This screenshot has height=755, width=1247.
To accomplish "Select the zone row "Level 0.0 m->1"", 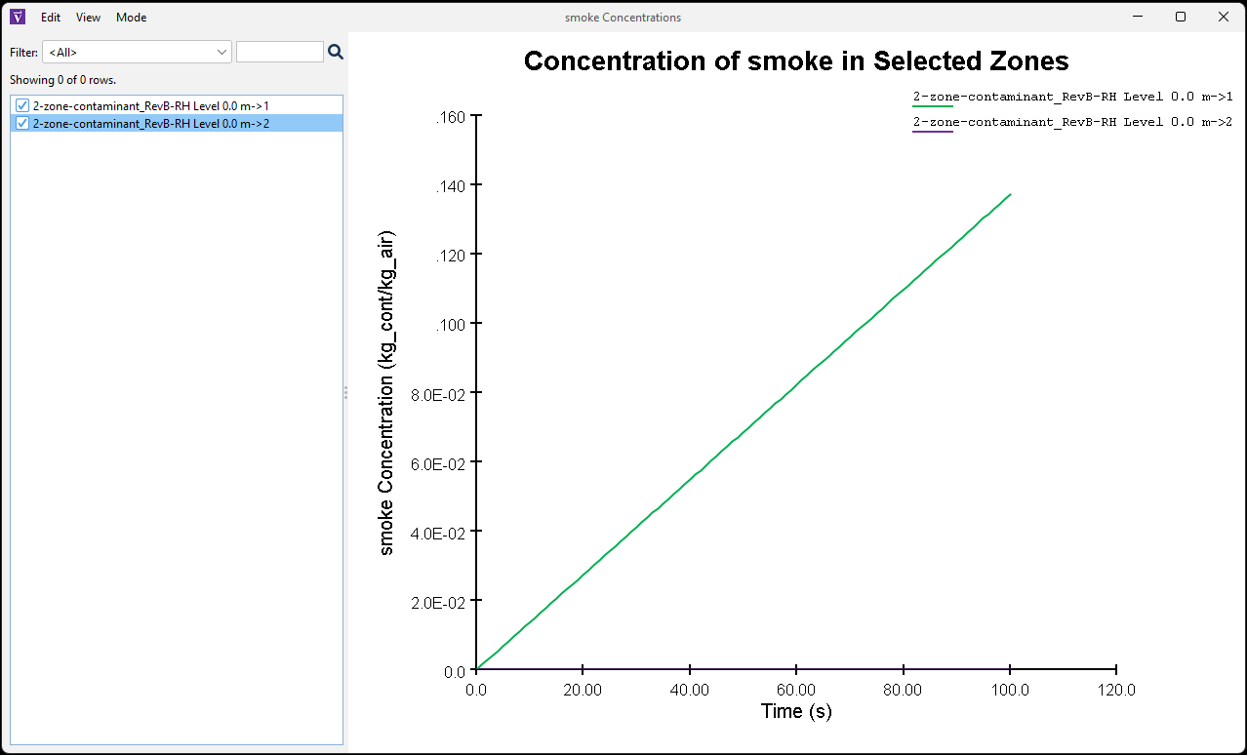I will pyautogui.click(x=166, y=104).
